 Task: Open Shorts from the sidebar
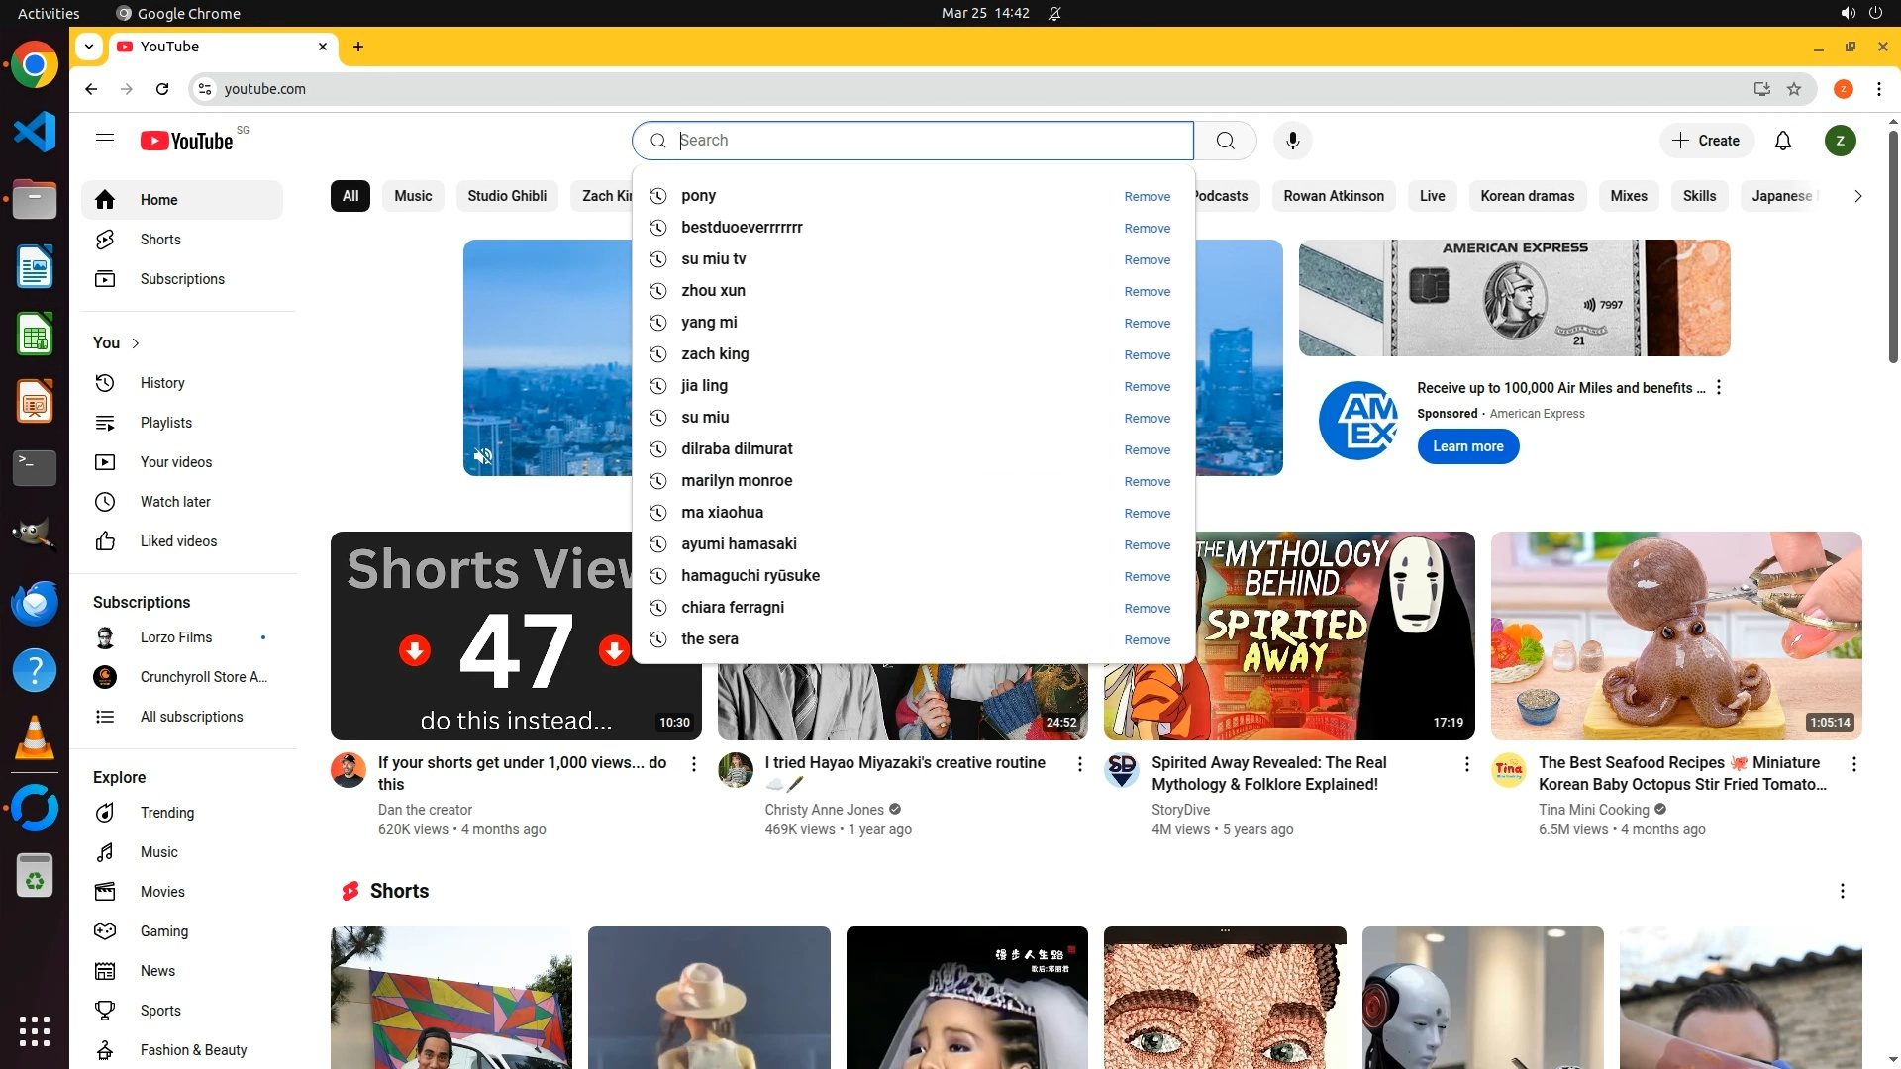coord(159,240)
